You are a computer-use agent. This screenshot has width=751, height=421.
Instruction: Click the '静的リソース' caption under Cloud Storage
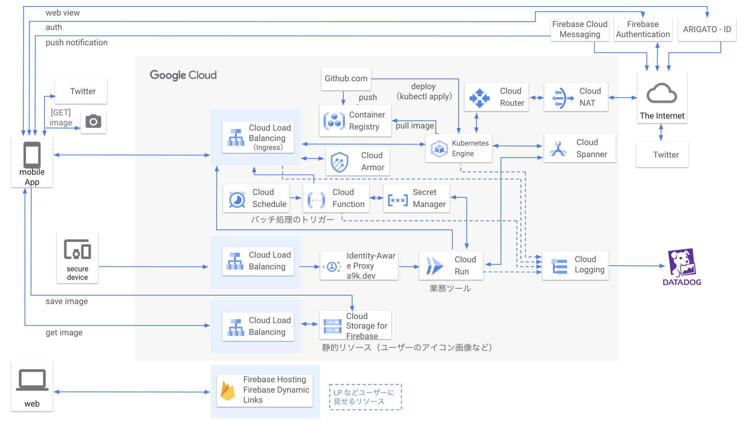pyautogui.click(x=407, y=347)
